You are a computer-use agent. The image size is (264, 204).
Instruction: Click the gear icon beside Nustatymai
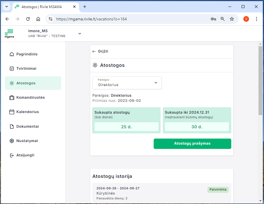pyautogui.click(x=12, y=141)
